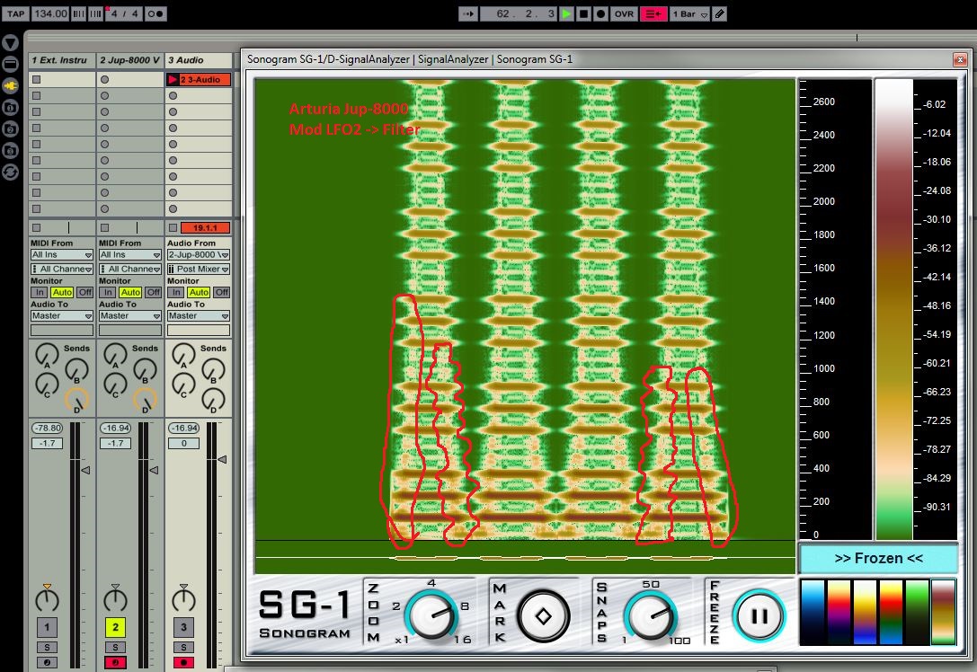Select the 3 Audio track header
Image resolution: width=977 pixels, height=672 pixels.
click(x=199, y=60)
